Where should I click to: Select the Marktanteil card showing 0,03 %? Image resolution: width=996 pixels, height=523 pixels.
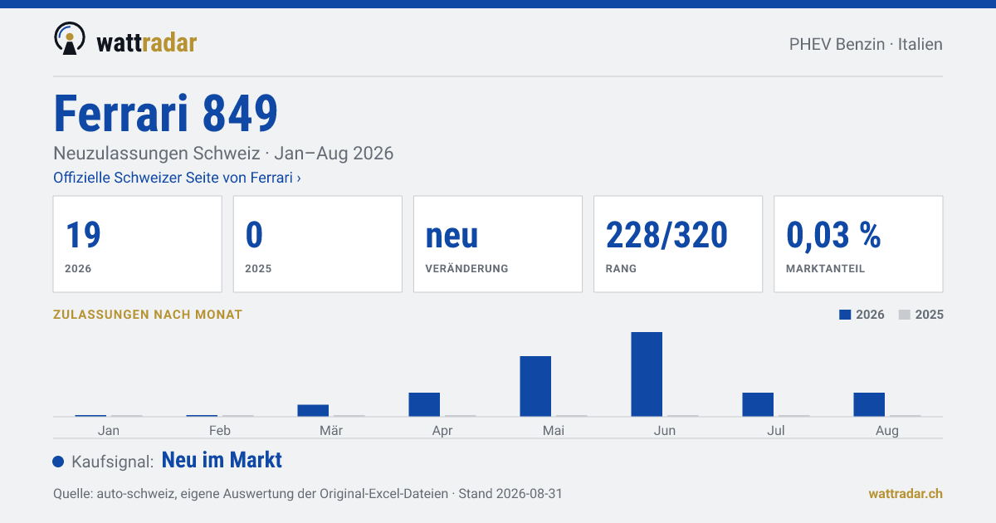click(x=858, y=244)
